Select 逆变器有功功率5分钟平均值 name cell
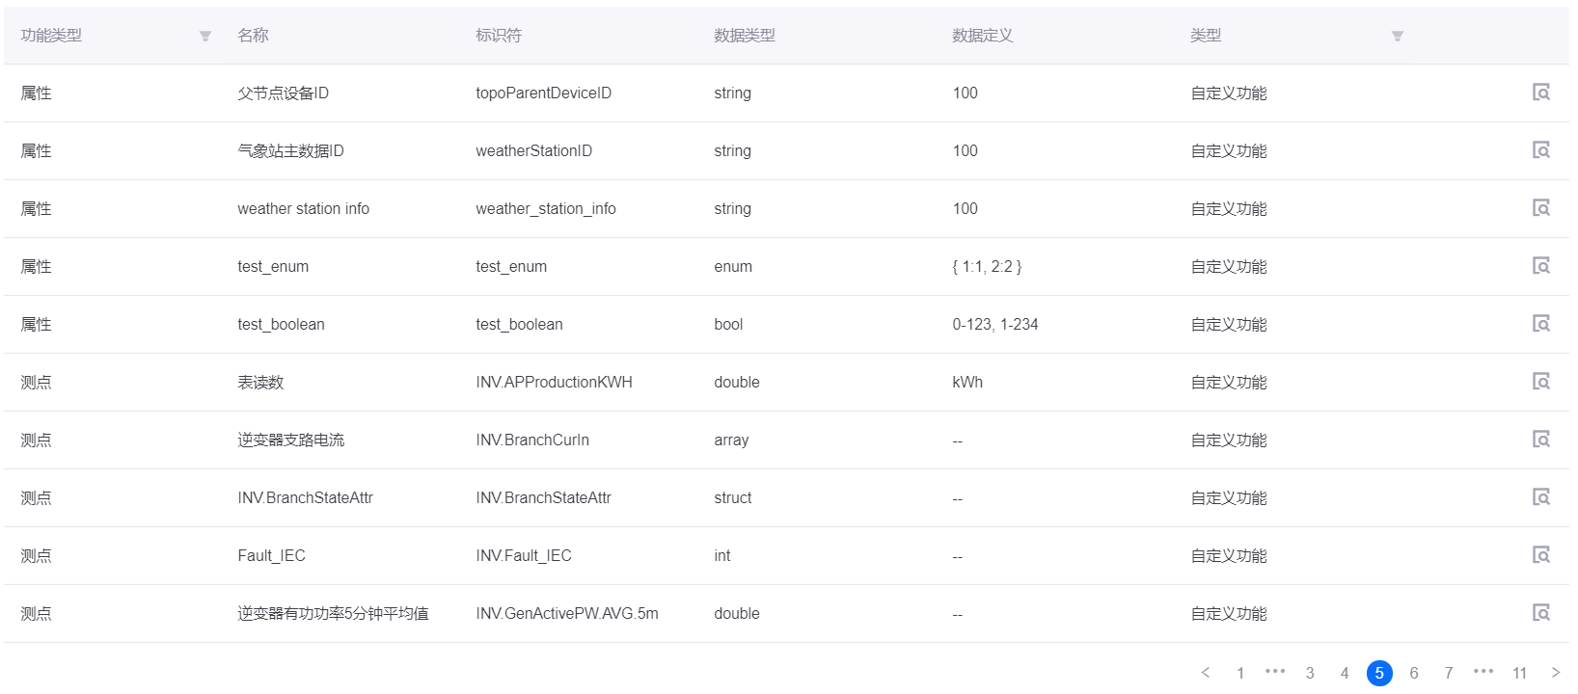This screenshot has width=1578, height=694. coord(334,613)
